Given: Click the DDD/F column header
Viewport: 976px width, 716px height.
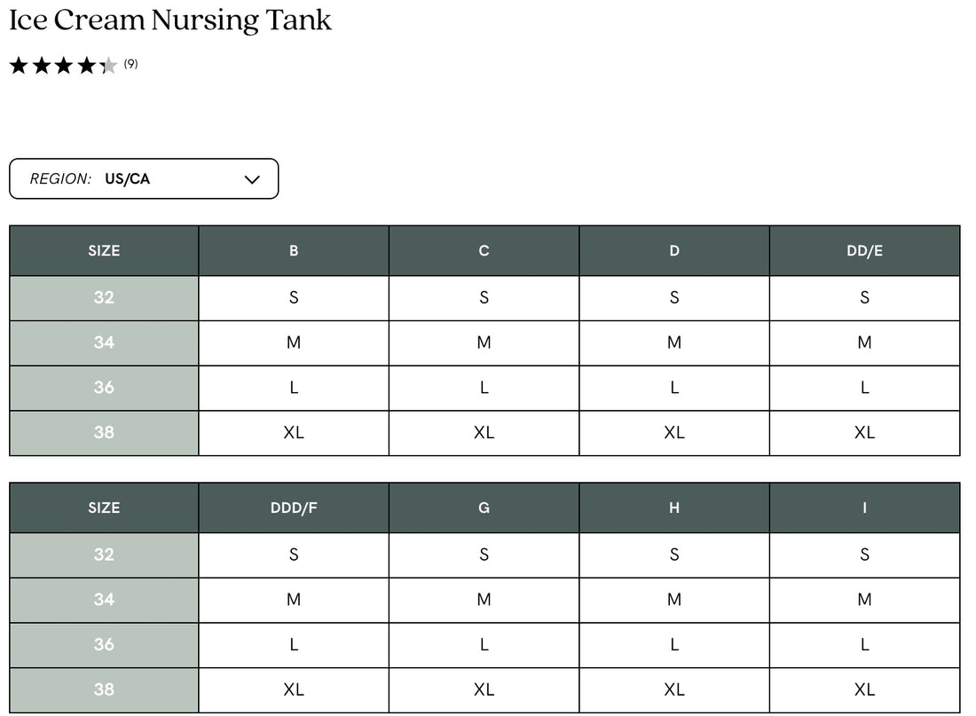Looking at the screenshot, I should (x=294, y=508).
